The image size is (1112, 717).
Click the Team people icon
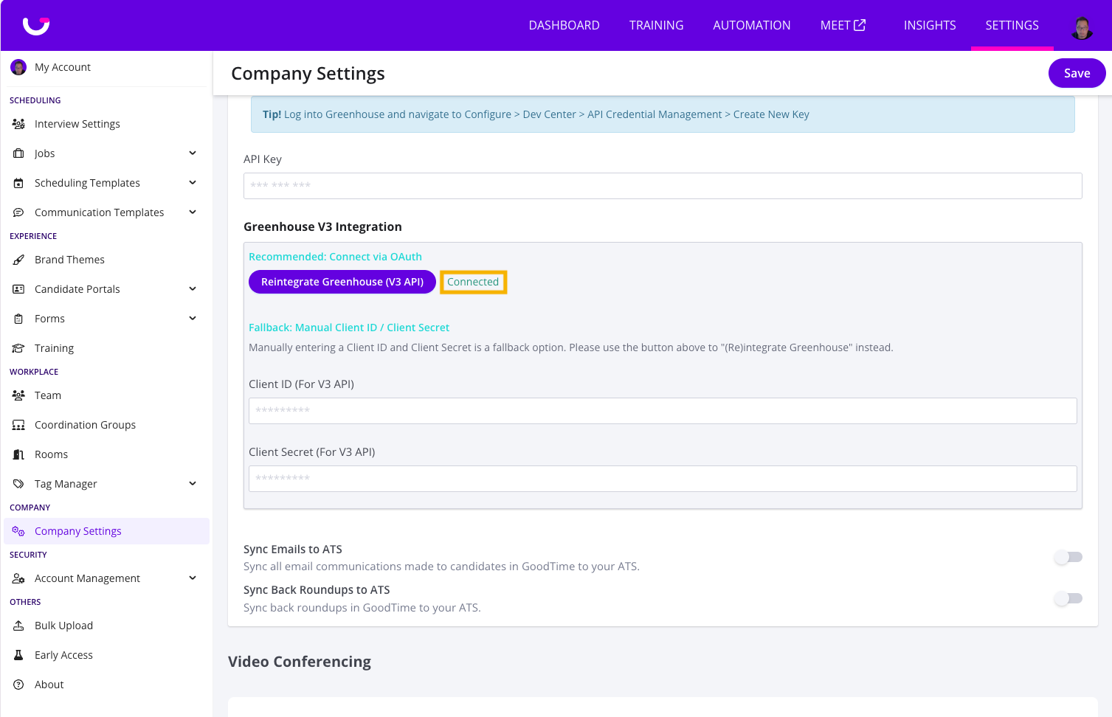18,395
